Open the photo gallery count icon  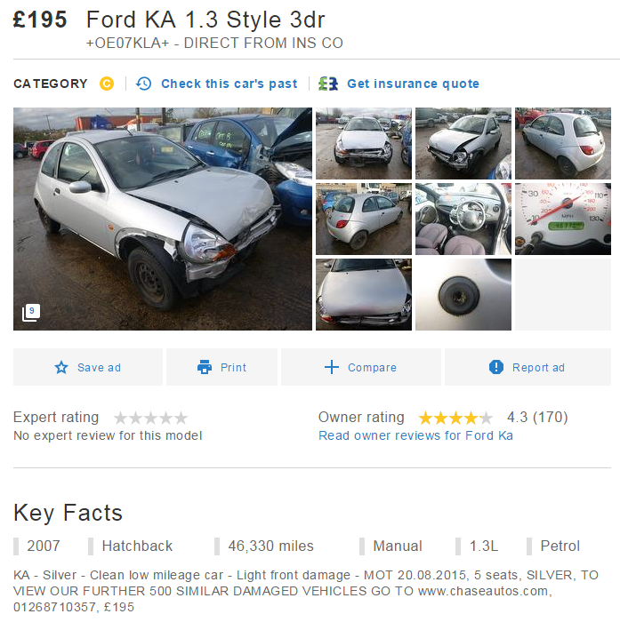(x=31, y=313)
